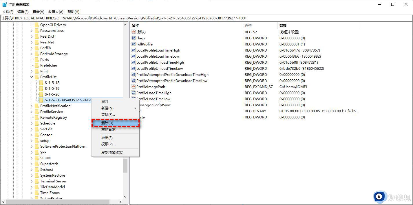The height and width of the screenshot is (205, 413).
Task: Select the TileDataModel key
Action: click(x=52, y=187)
